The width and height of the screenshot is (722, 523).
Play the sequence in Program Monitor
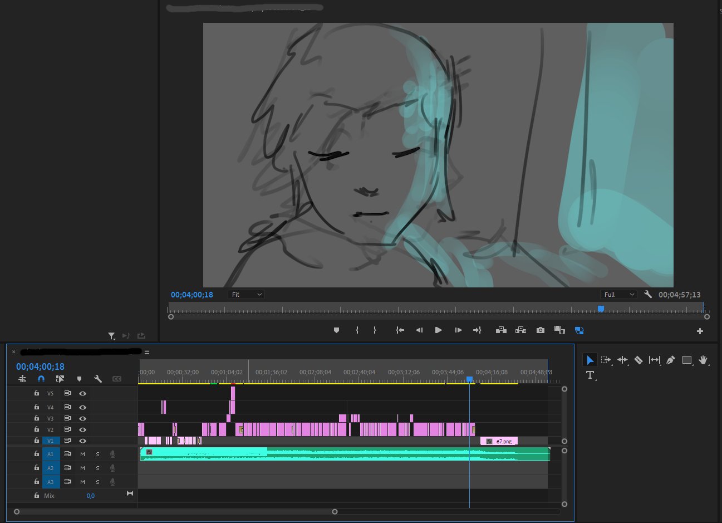click(x=439, y=330)
